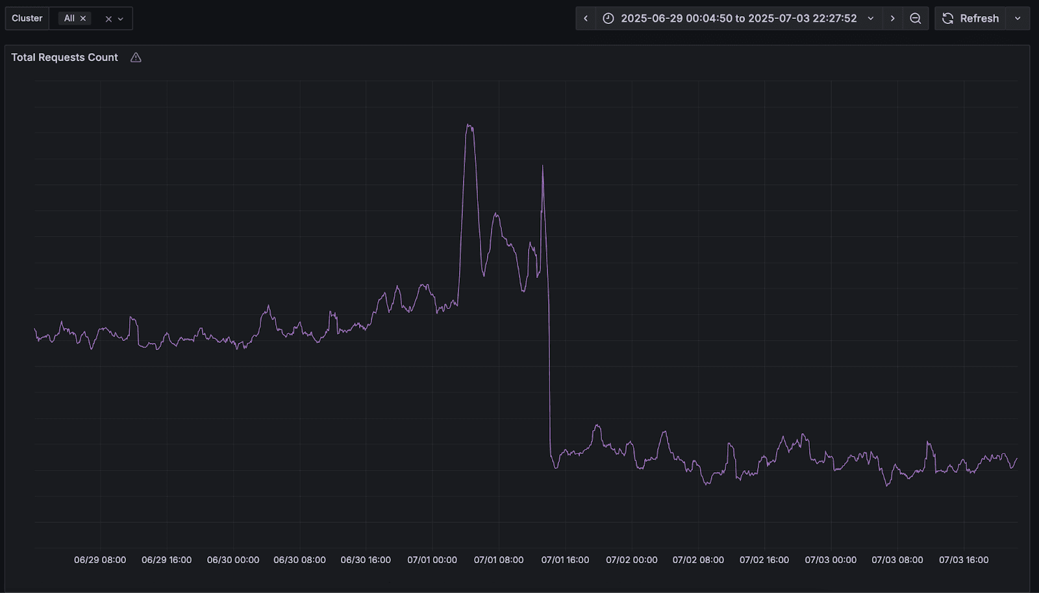Click the 06/29 08:00 axis label
Viewport: 1039px width, 593px height.
coord(99,560)
